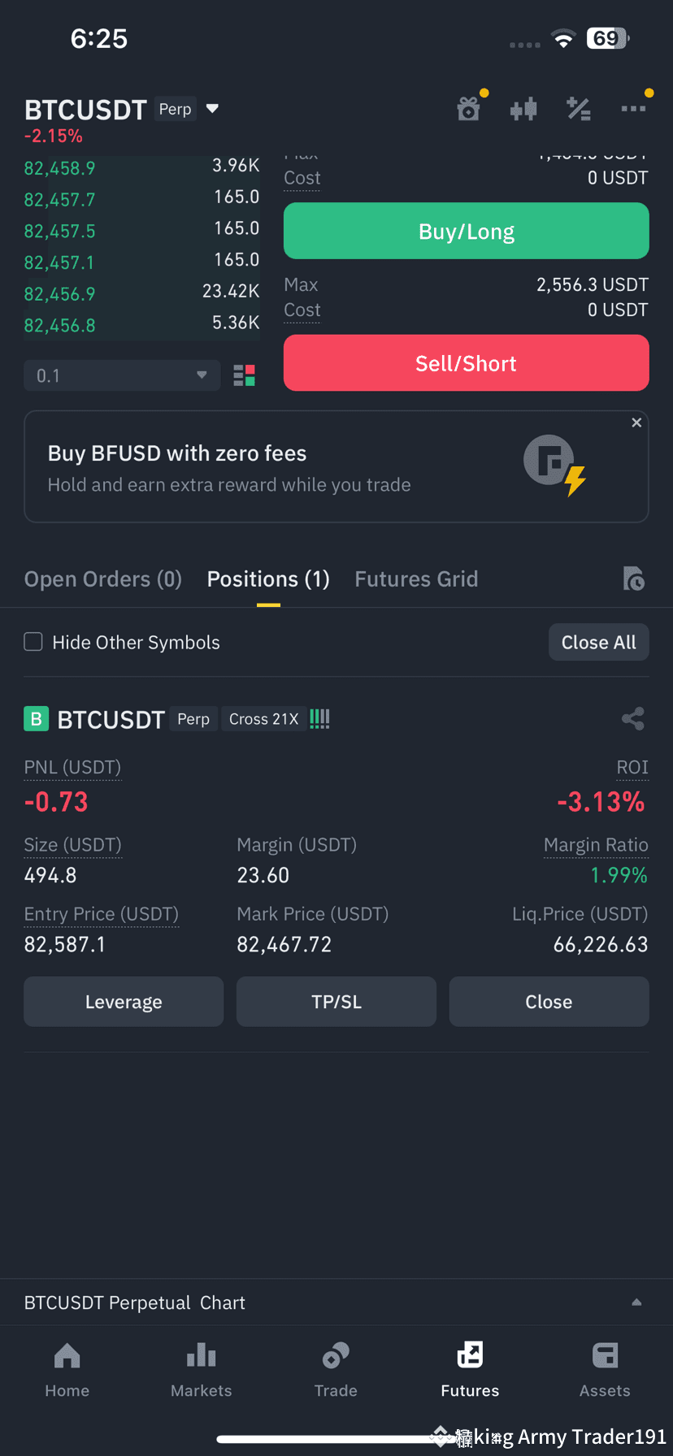
Task: Switch the order book layout icon
Action: (x=244, y=375)
